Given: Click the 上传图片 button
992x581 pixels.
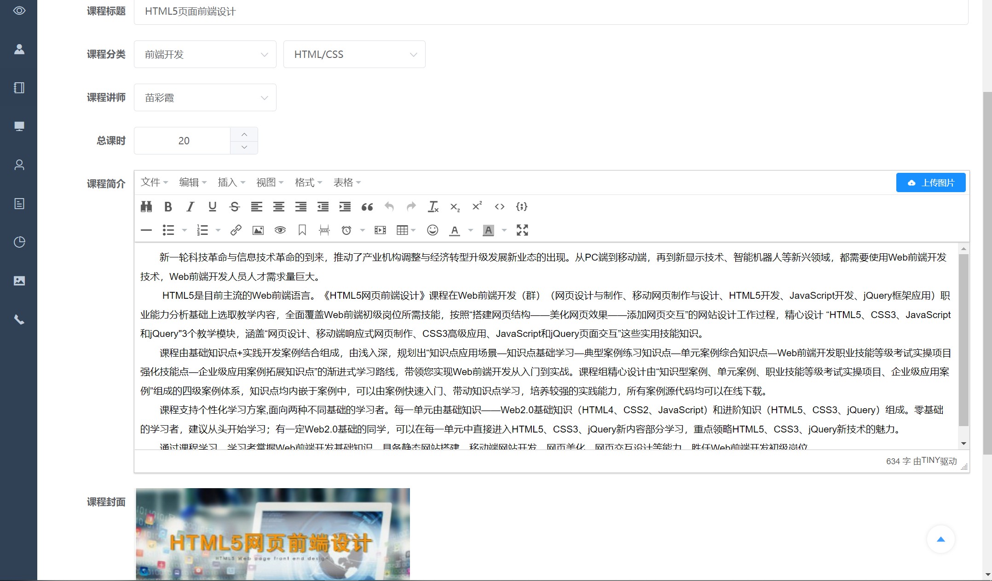Looking at the screenshot, I should pyautogui.click(x=930, y=182).
